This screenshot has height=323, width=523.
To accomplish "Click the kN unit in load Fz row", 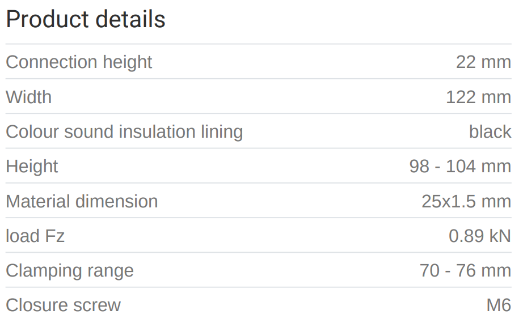I will click(x=500, y=236).
